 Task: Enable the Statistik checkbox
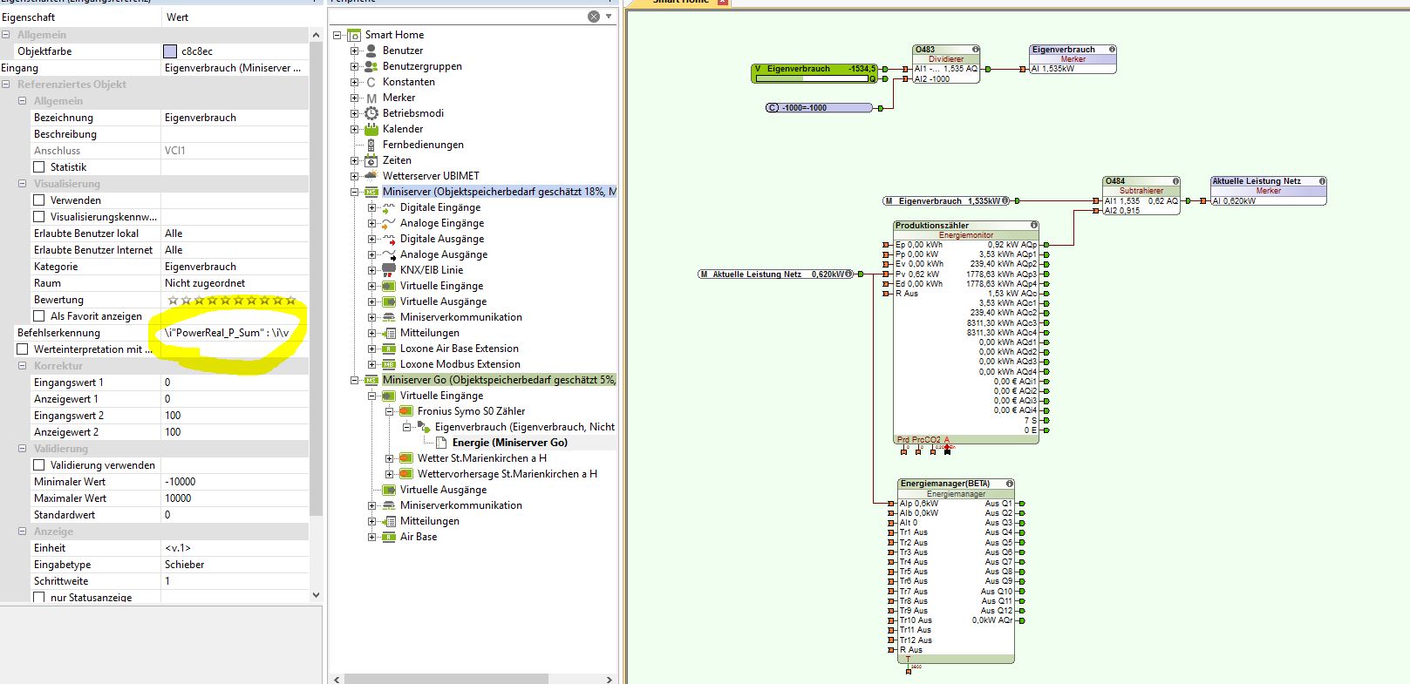pos(39,167)
